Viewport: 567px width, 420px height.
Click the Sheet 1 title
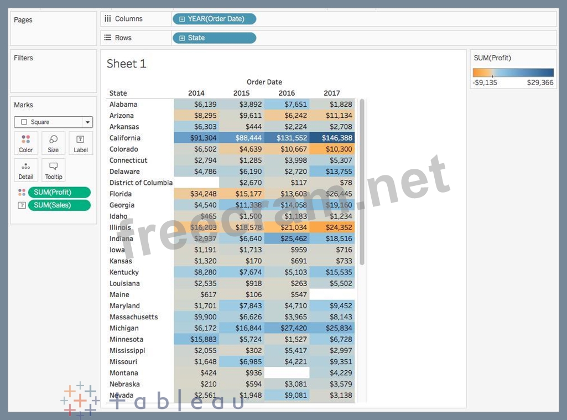tap(126, 64)
